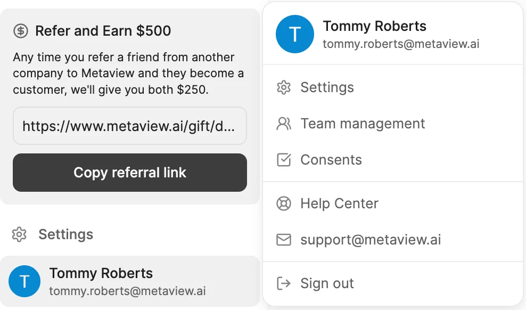
Task: Select Consents in the account menu
Action: point(393,160)
